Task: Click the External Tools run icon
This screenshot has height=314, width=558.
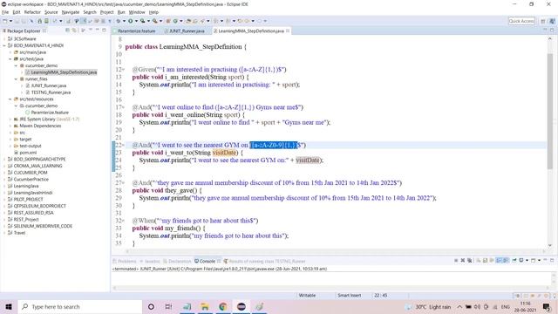Action: point(155,21)
